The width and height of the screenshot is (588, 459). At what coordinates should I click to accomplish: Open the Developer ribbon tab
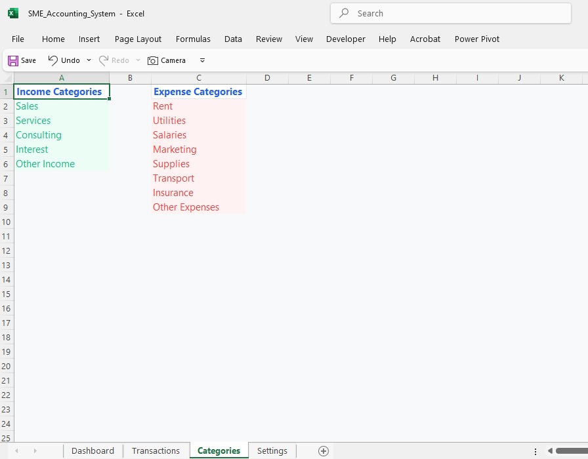pos(345,39)
